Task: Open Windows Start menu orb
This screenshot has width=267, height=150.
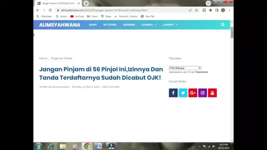Action: (x=39, y=146)
